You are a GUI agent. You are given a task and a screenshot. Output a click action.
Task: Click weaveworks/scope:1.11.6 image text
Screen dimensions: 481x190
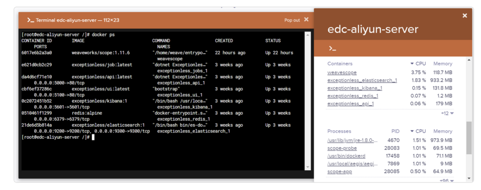(101, 53)
